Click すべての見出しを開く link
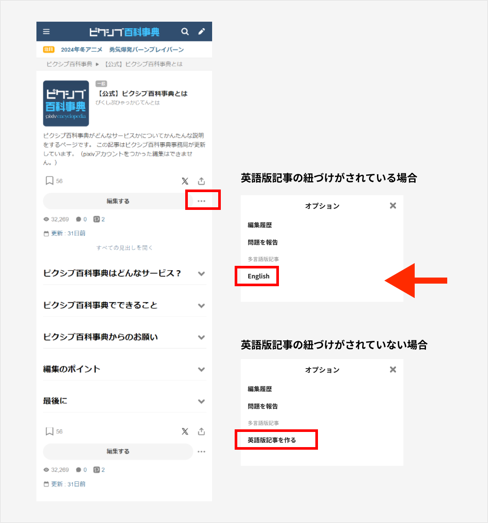Viewport: 488px width, 523px height. click(124, 248)
